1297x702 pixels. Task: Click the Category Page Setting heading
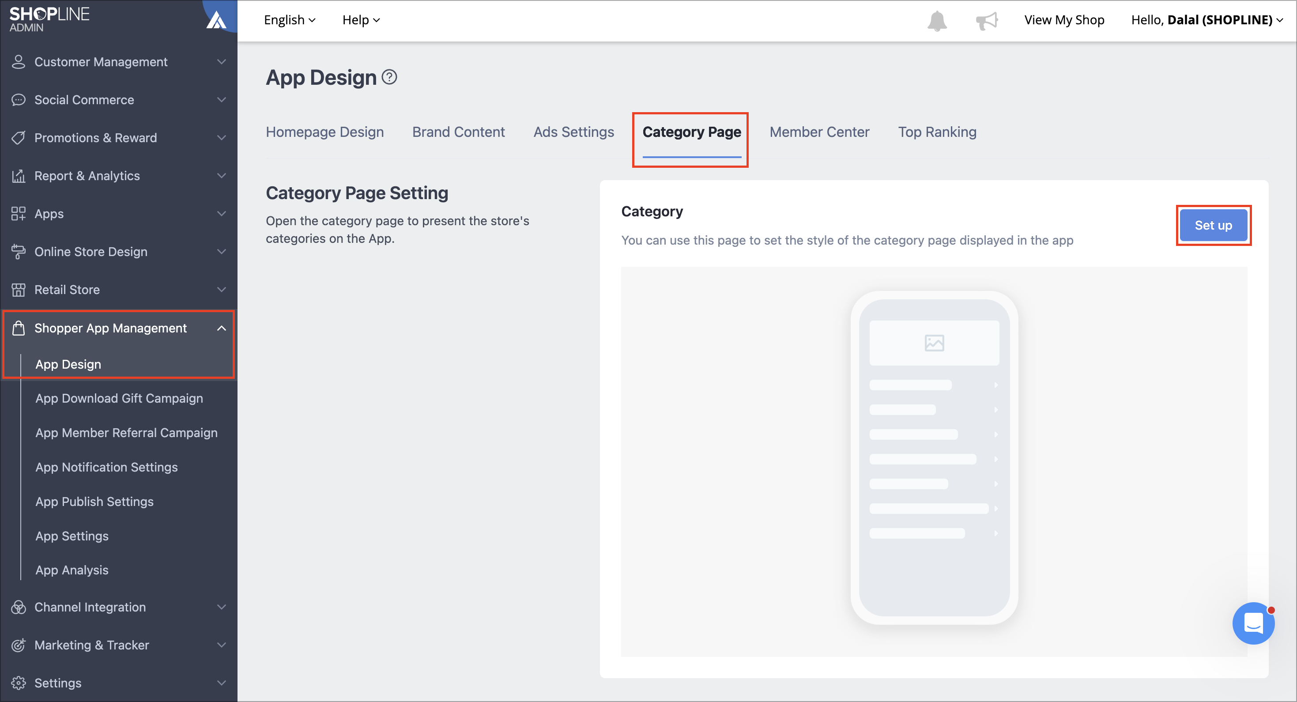pos(357,193)
